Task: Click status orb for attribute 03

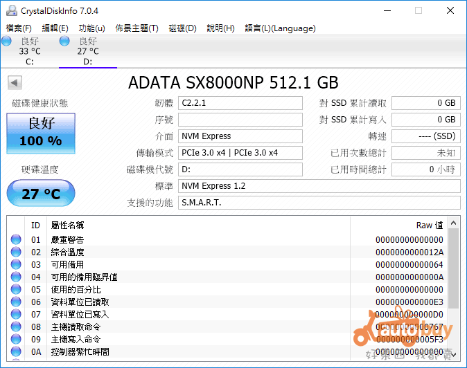Action: [16, 264]
